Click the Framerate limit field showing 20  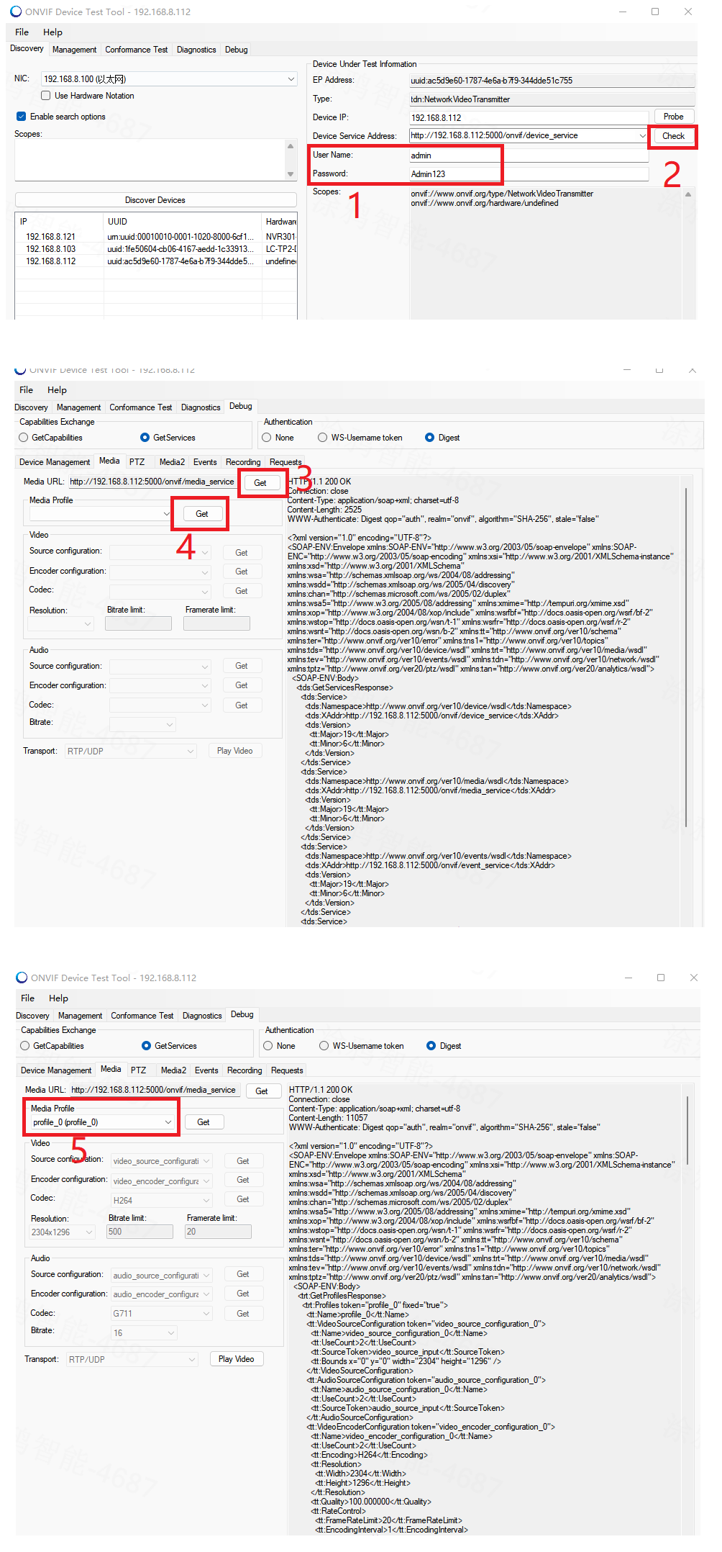pos(219,1232)
